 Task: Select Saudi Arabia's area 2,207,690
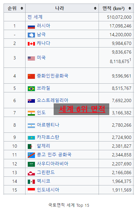[122, 164]
